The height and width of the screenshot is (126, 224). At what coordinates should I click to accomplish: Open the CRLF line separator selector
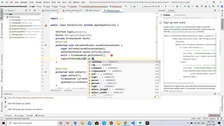click(199, 119)
